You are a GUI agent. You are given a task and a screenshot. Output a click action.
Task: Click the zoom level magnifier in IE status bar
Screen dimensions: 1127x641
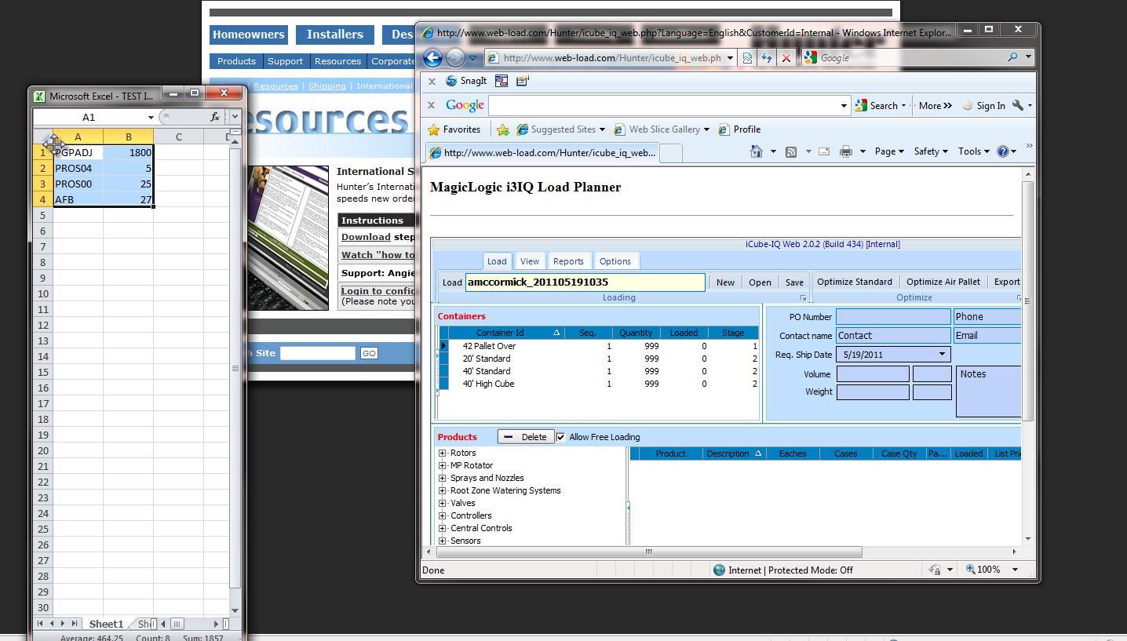click(x=971, y=570)
